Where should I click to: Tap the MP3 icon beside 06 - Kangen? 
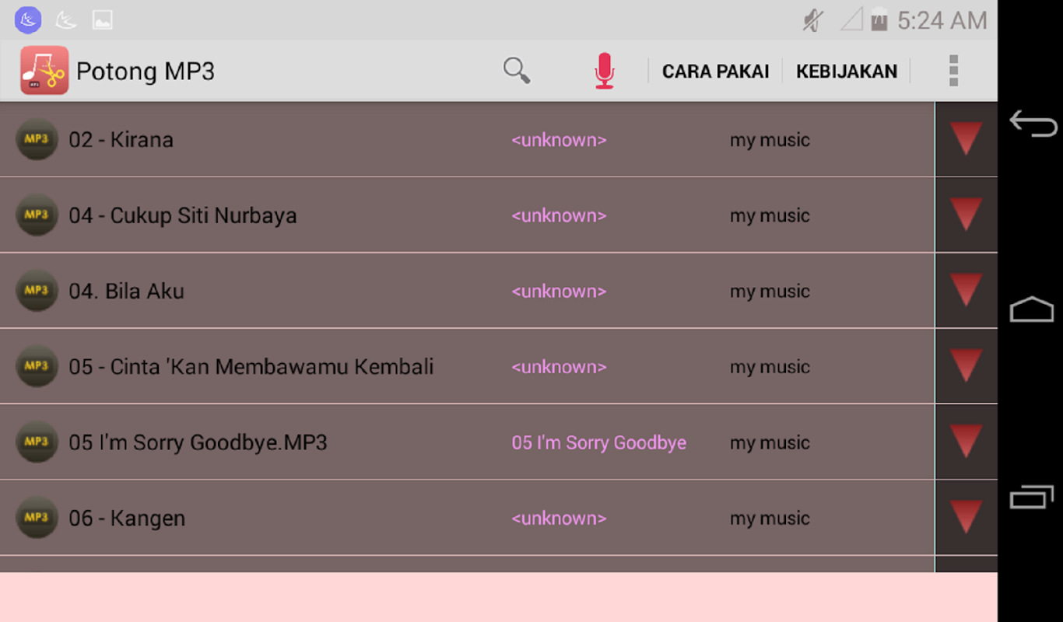37,518
